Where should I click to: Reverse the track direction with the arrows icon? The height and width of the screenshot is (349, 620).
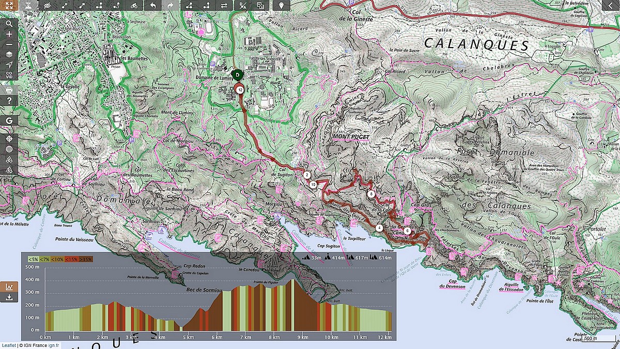coord(225,6)
